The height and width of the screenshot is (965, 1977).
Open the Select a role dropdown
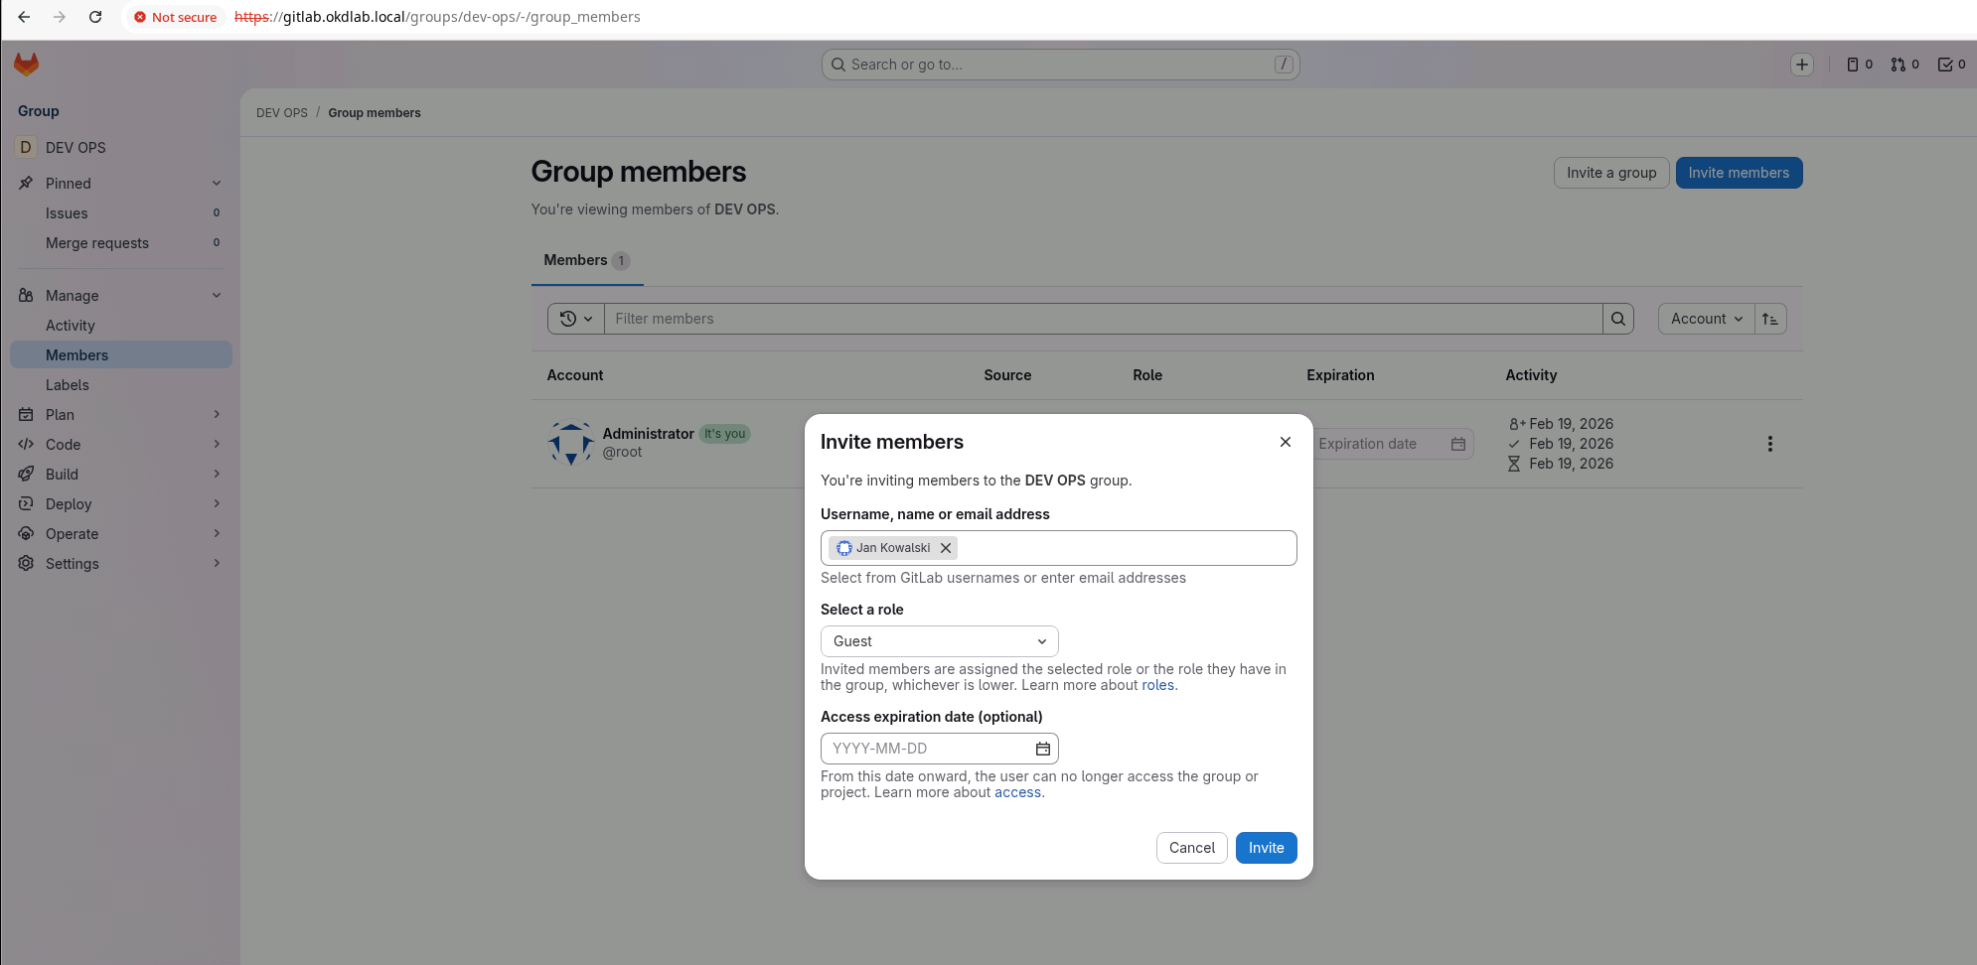(939, 641)
